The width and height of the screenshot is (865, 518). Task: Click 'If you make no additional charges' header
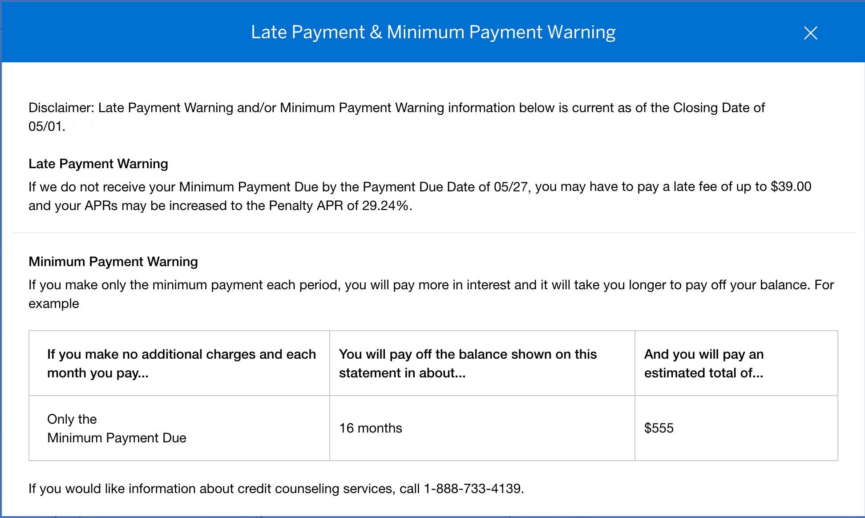point(181,363)
